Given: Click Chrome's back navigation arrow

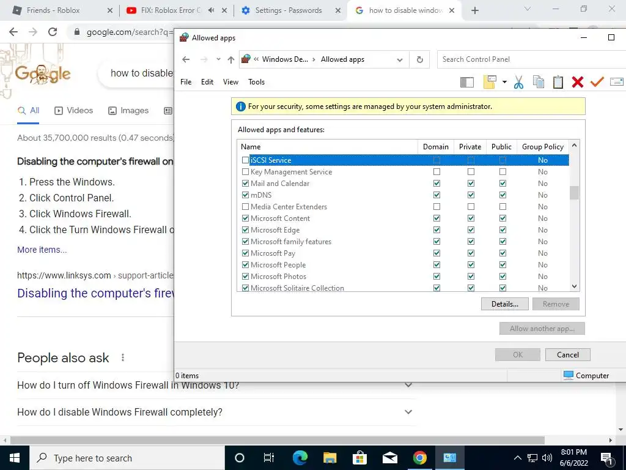Looking at the screenshot, I should pyautogui.click(x=13, y=32).
